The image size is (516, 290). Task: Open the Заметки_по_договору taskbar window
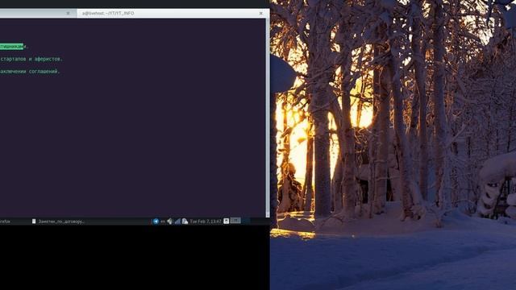coord(58,222)
